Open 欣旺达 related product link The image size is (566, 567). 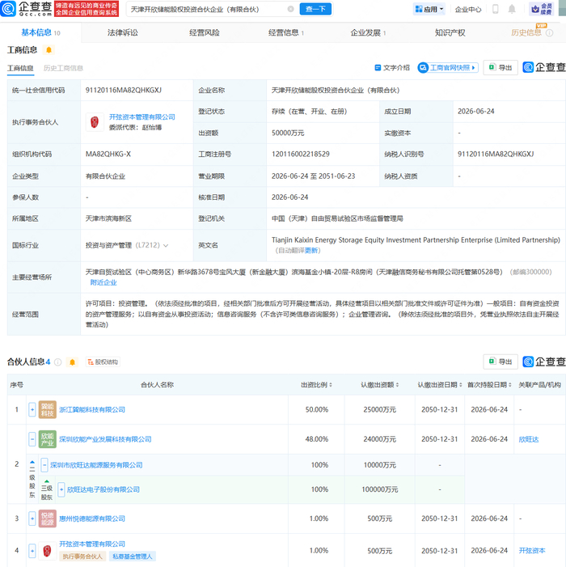click(x=529, y=439)
